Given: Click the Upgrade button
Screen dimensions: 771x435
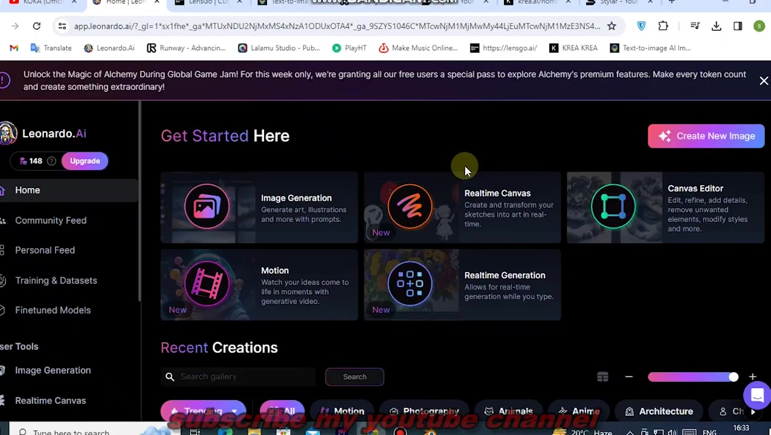Looking at the screenshot, I should (85, 161).
